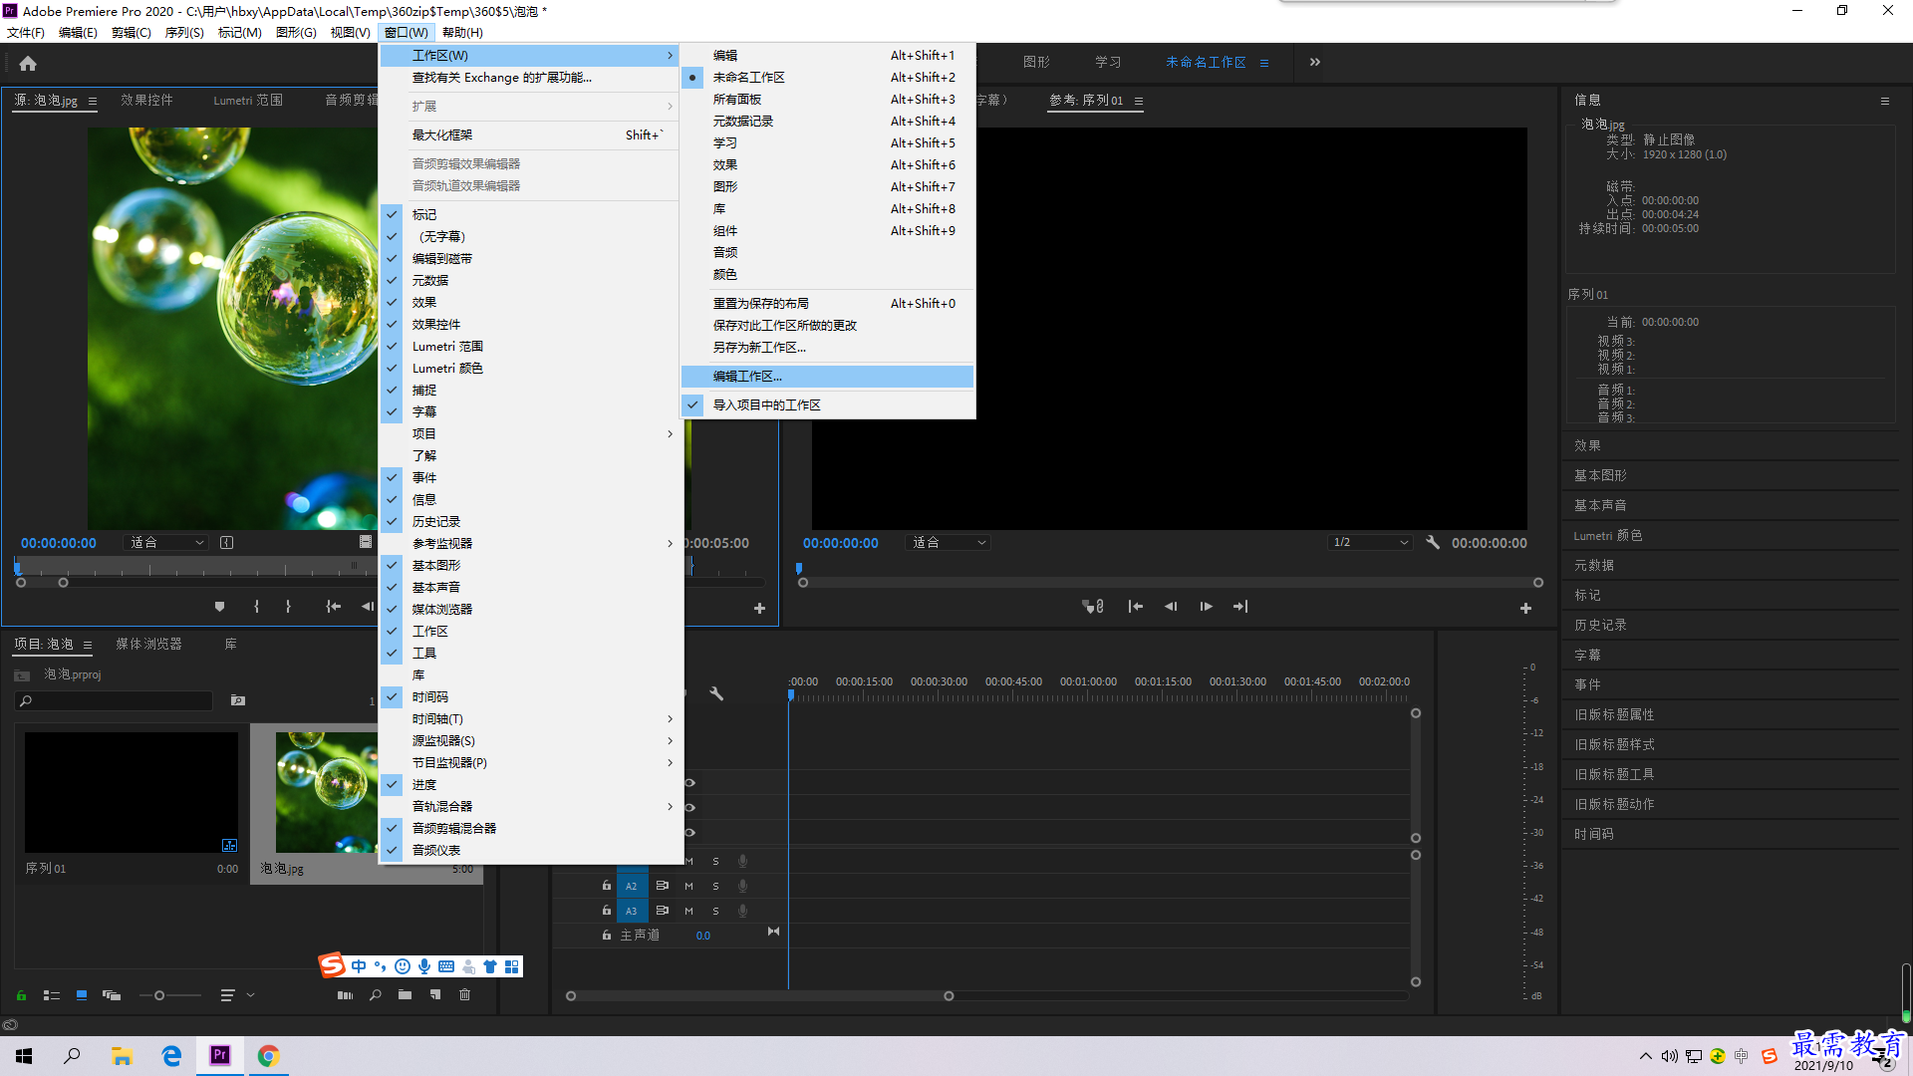Click Source monitor blue timecode 00:00:00:00
Image resolution: width=1913 pixels, height=1076 pixels.
[x=59, y=543]
